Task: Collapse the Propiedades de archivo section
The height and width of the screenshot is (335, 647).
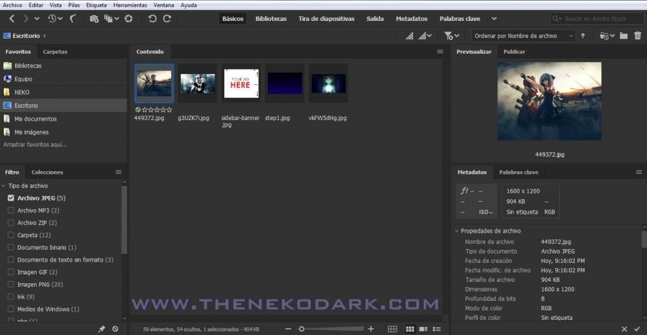Action: pyautogui.click(x=457, y=231)
